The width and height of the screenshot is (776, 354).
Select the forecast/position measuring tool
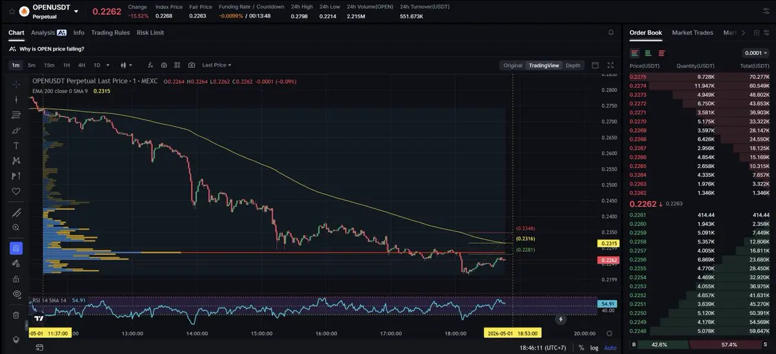click(x=16, y=176)
